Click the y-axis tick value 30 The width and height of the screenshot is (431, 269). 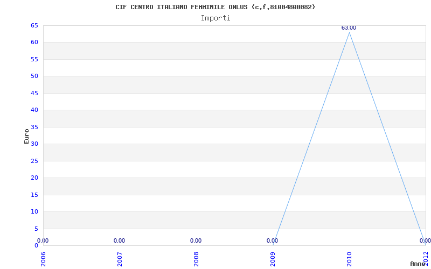34,144
